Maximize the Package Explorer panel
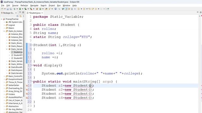The width and height of the screenshot is (202, 113). (x=23, y=13)
